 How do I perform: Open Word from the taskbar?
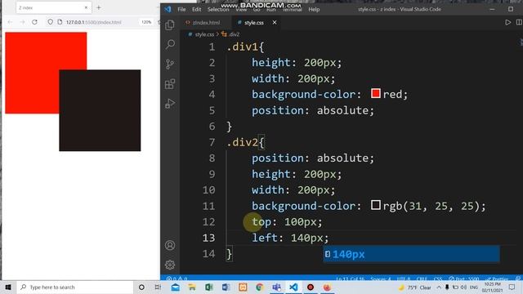coord(226,287)
